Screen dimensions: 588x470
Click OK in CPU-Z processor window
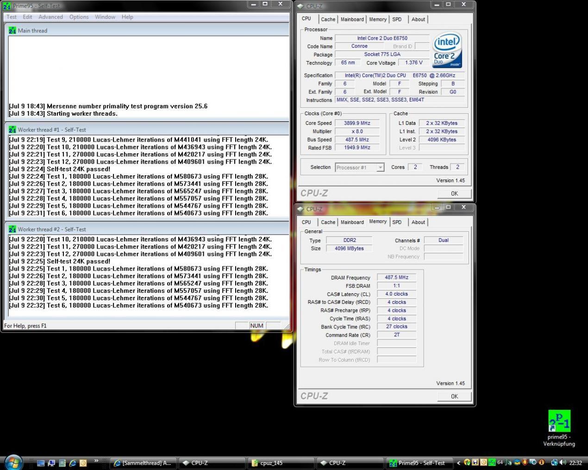point(454,193)
